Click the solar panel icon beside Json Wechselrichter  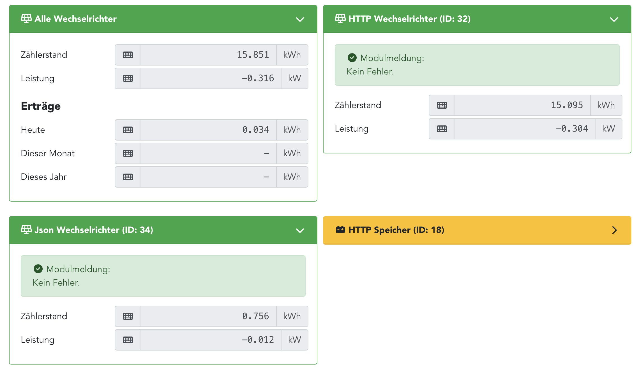pyautogui.click(x=26, y=230)
